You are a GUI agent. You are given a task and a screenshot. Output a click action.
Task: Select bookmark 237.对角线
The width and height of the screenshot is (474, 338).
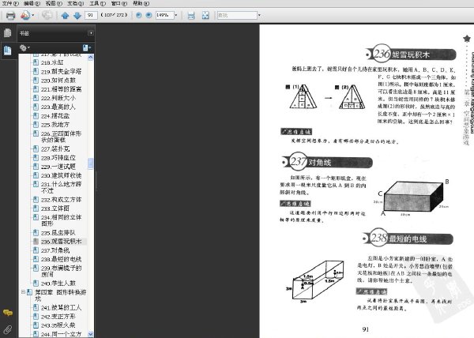(x=55, y=250)
